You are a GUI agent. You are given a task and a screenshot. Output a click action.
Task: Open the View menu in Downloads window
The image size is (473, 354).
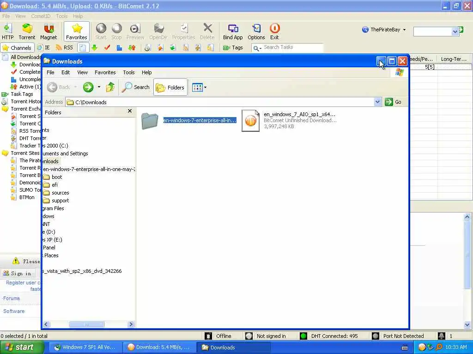(x=82, y=72)
